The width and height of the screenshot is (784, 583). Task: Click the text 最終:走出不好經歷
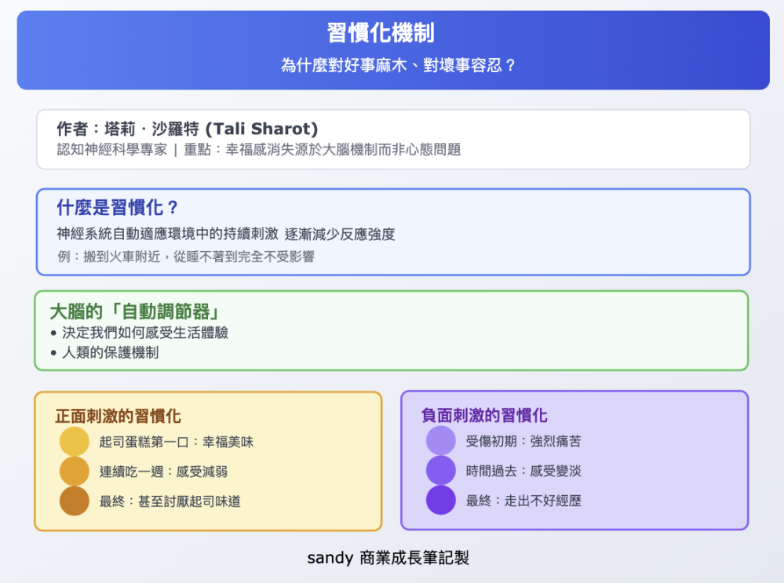pos(523,501)
